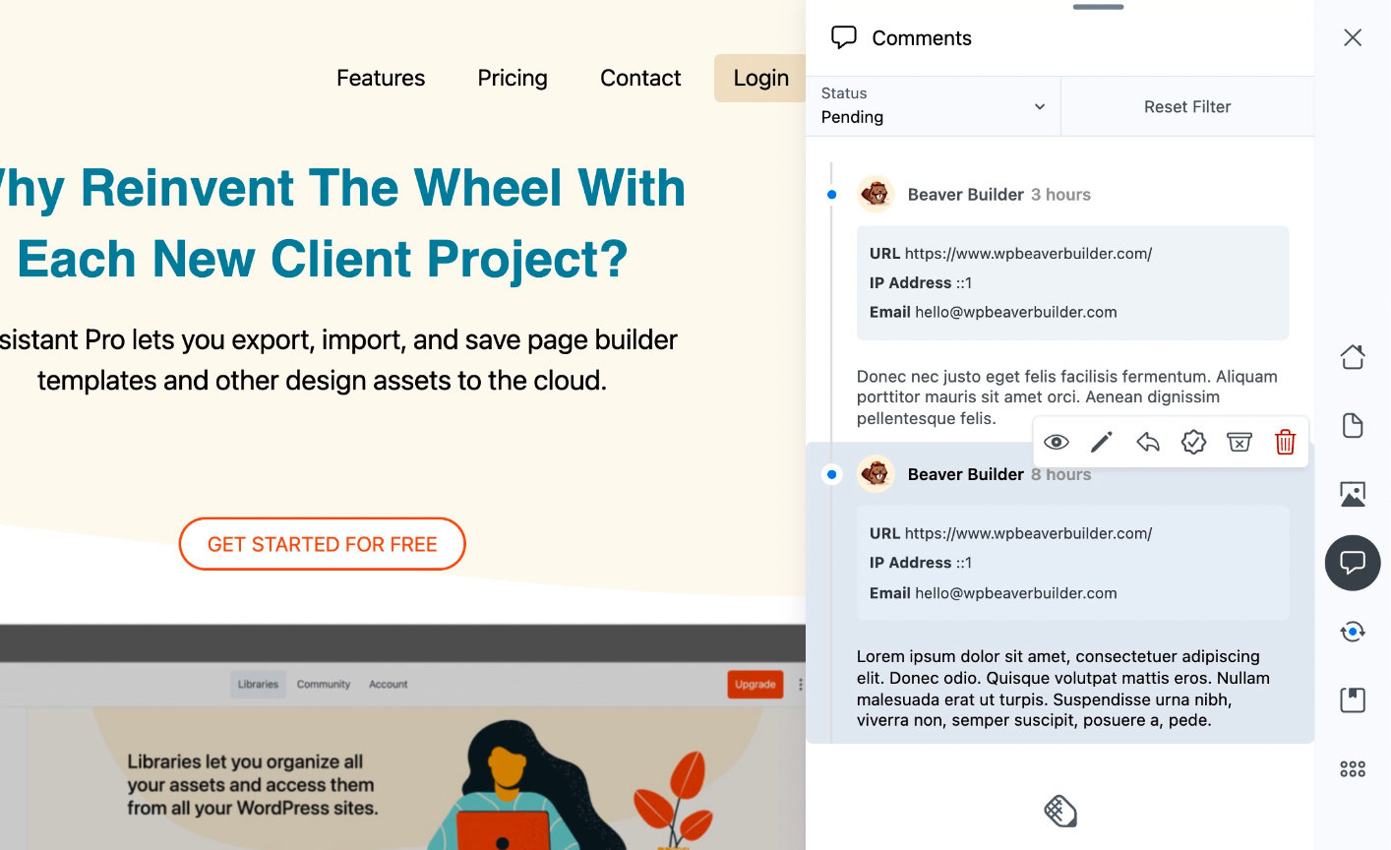
Task: Edit the comment using the pencil icon
Action: pos(1102,442)
